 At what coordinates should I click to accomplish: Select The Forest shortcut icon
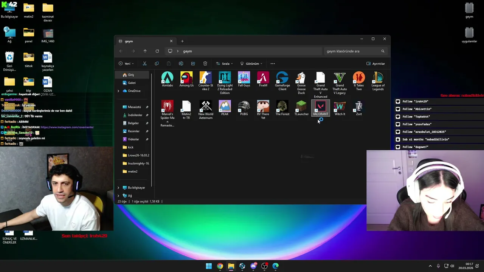[282, 108]
